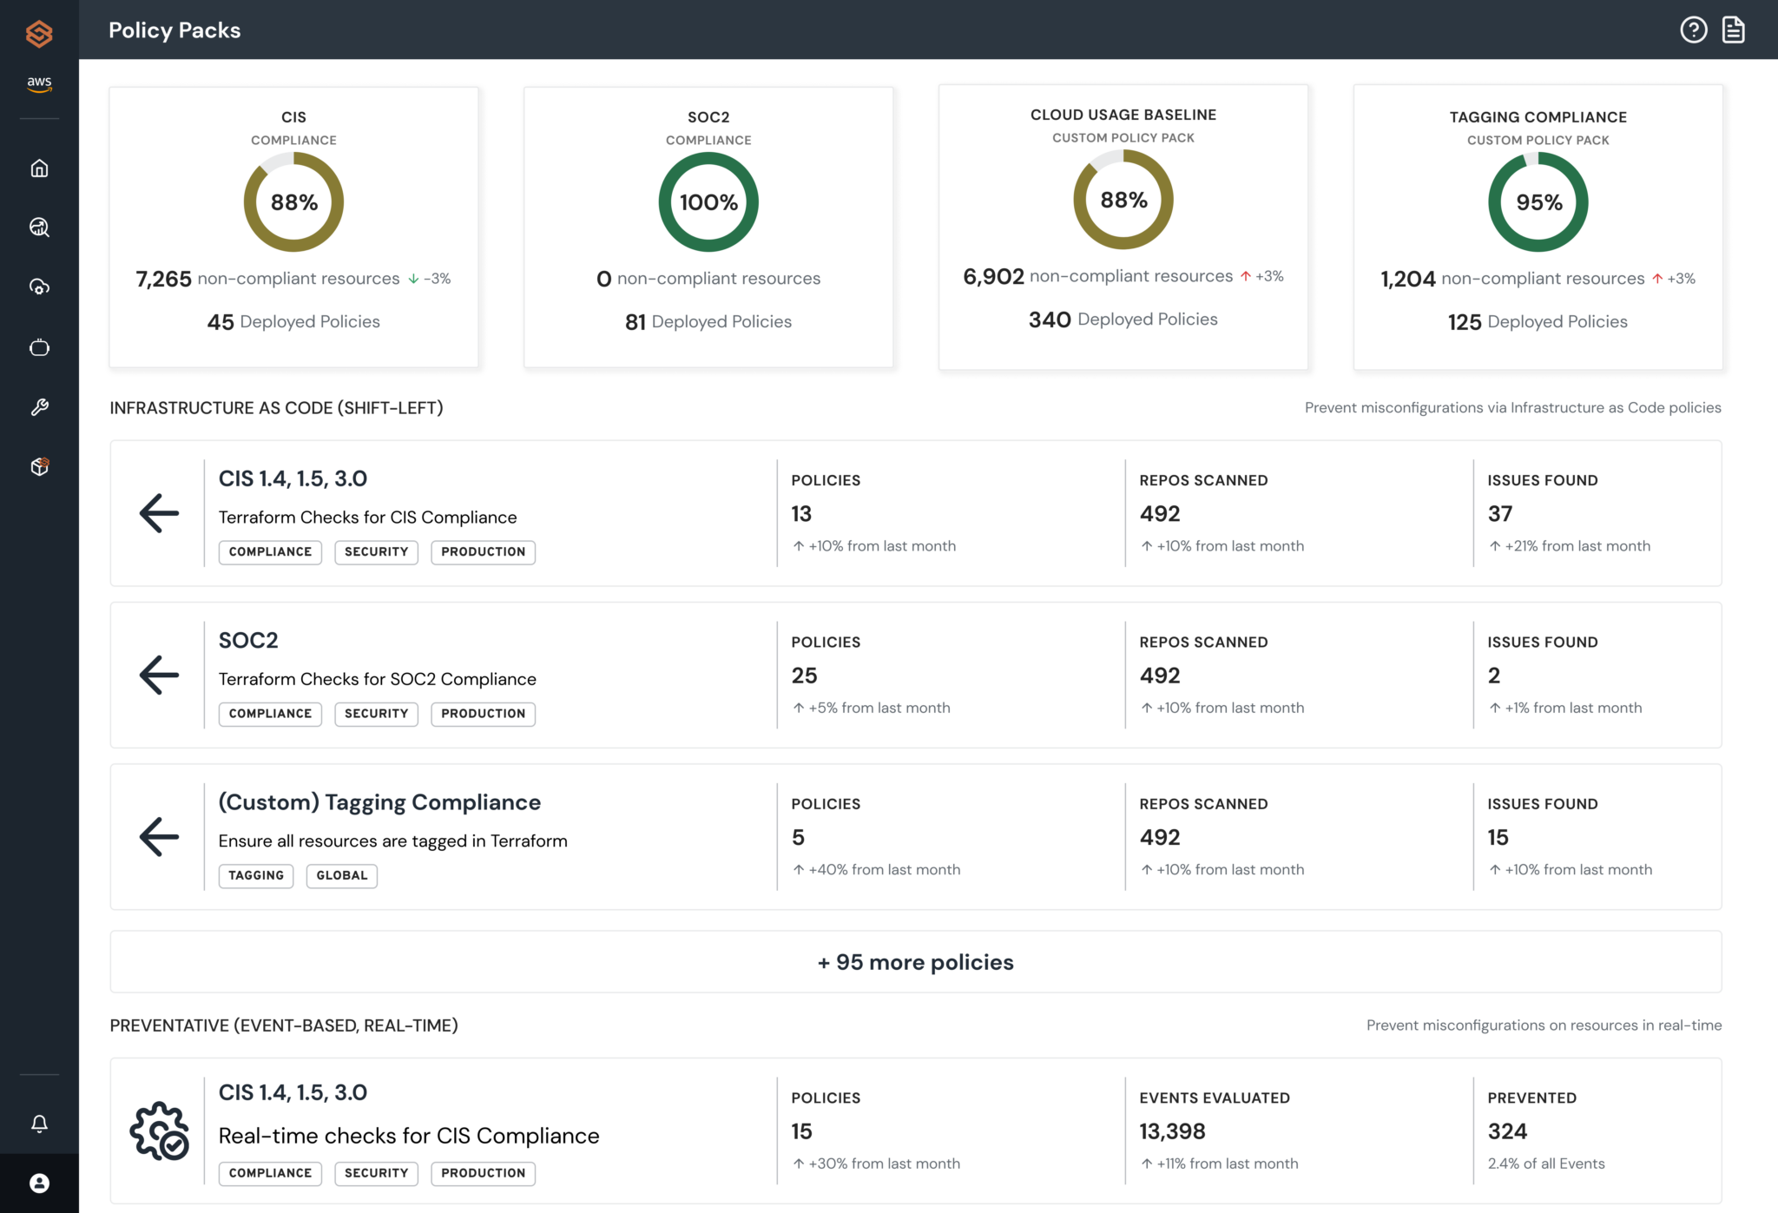This screenshot has width=1778, height=1213.
Task: Toggle the GLOBAL tag on Tagging Compliance
Action: (x=341, y=875)
